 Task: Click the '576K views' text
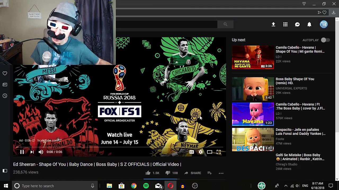[x=284, y=118]
